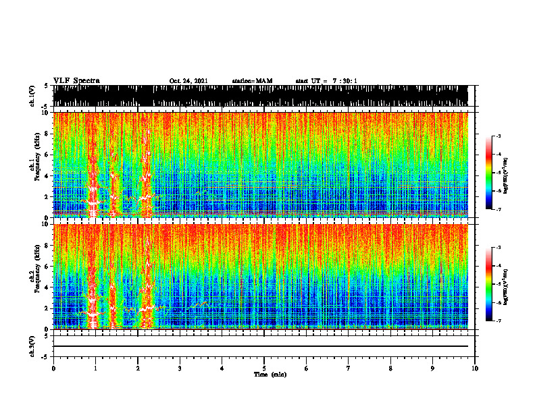This screenshot has width=535, height=413.
Task: Click time axis tick label "3"
Action: pyautogui.click(x=180, y=368)
